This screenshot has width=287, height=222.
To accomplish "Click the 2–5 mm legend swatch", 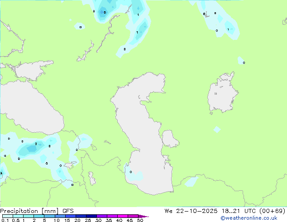I will pos(39,216).
